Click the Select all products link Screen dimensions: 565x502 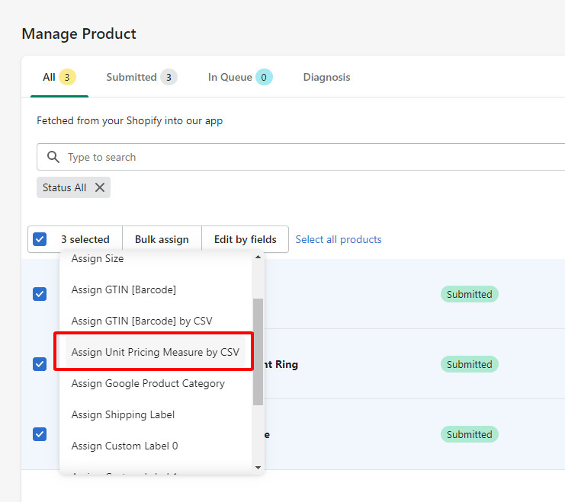click(x=339, y=239)
